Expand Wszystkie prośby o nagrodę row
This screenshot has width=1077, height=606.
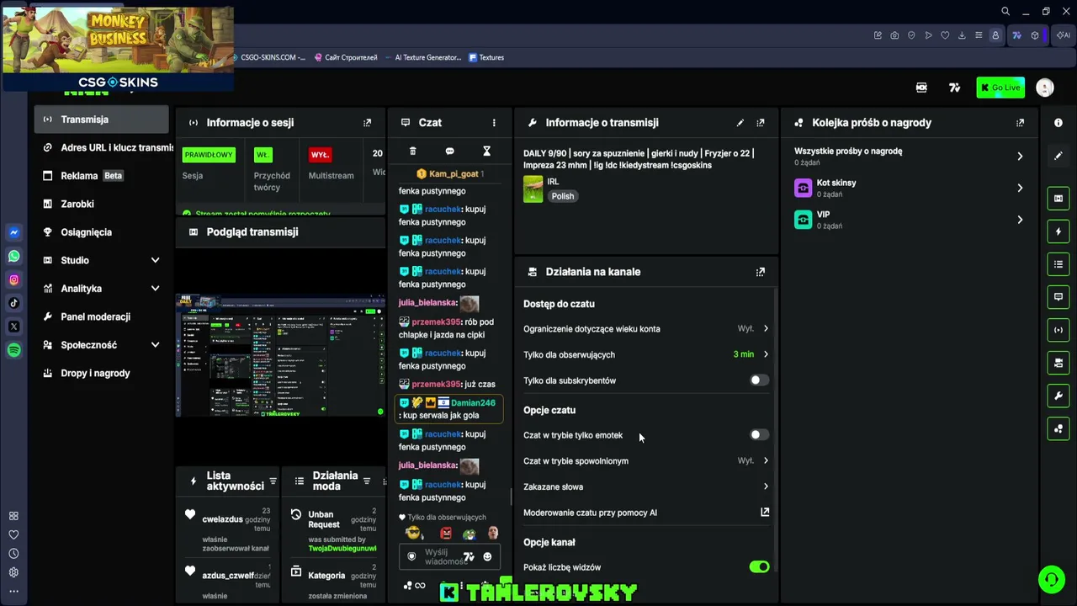[1020, 156]
